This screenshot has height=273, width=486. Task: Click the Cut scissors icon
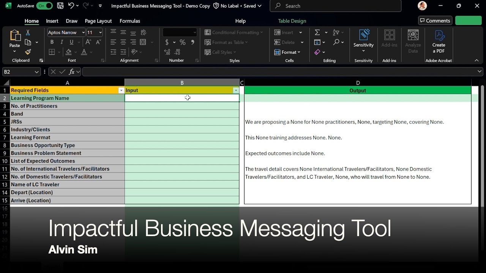(x=28, y=33)
